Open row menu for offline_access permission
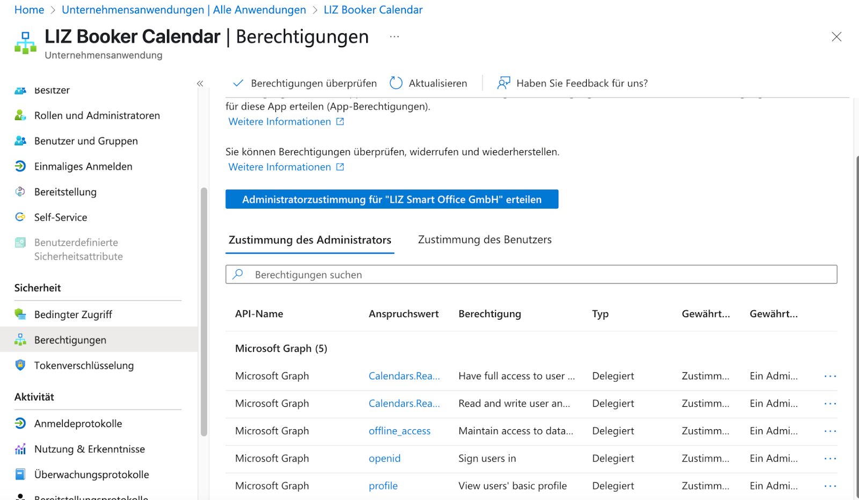 pos(830,431)
